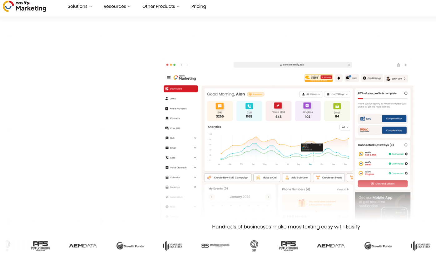Click the browser back arrow in the mockup
The image size is (436, 255).
pos(181,65)
